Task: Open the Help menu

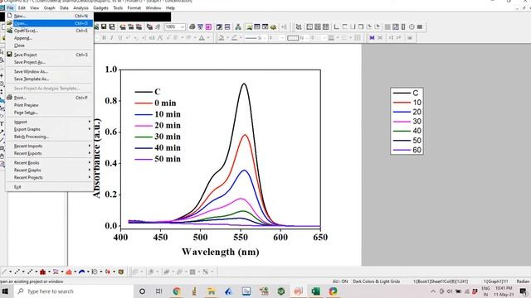Action: click(170, 7)
